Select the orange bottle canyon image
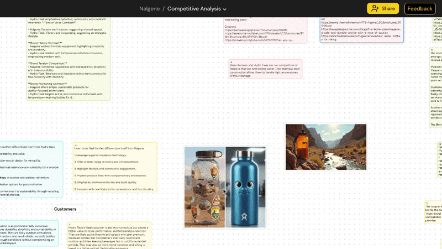Image resolution: width=442 pixels, height=249 pixels. 326,147
